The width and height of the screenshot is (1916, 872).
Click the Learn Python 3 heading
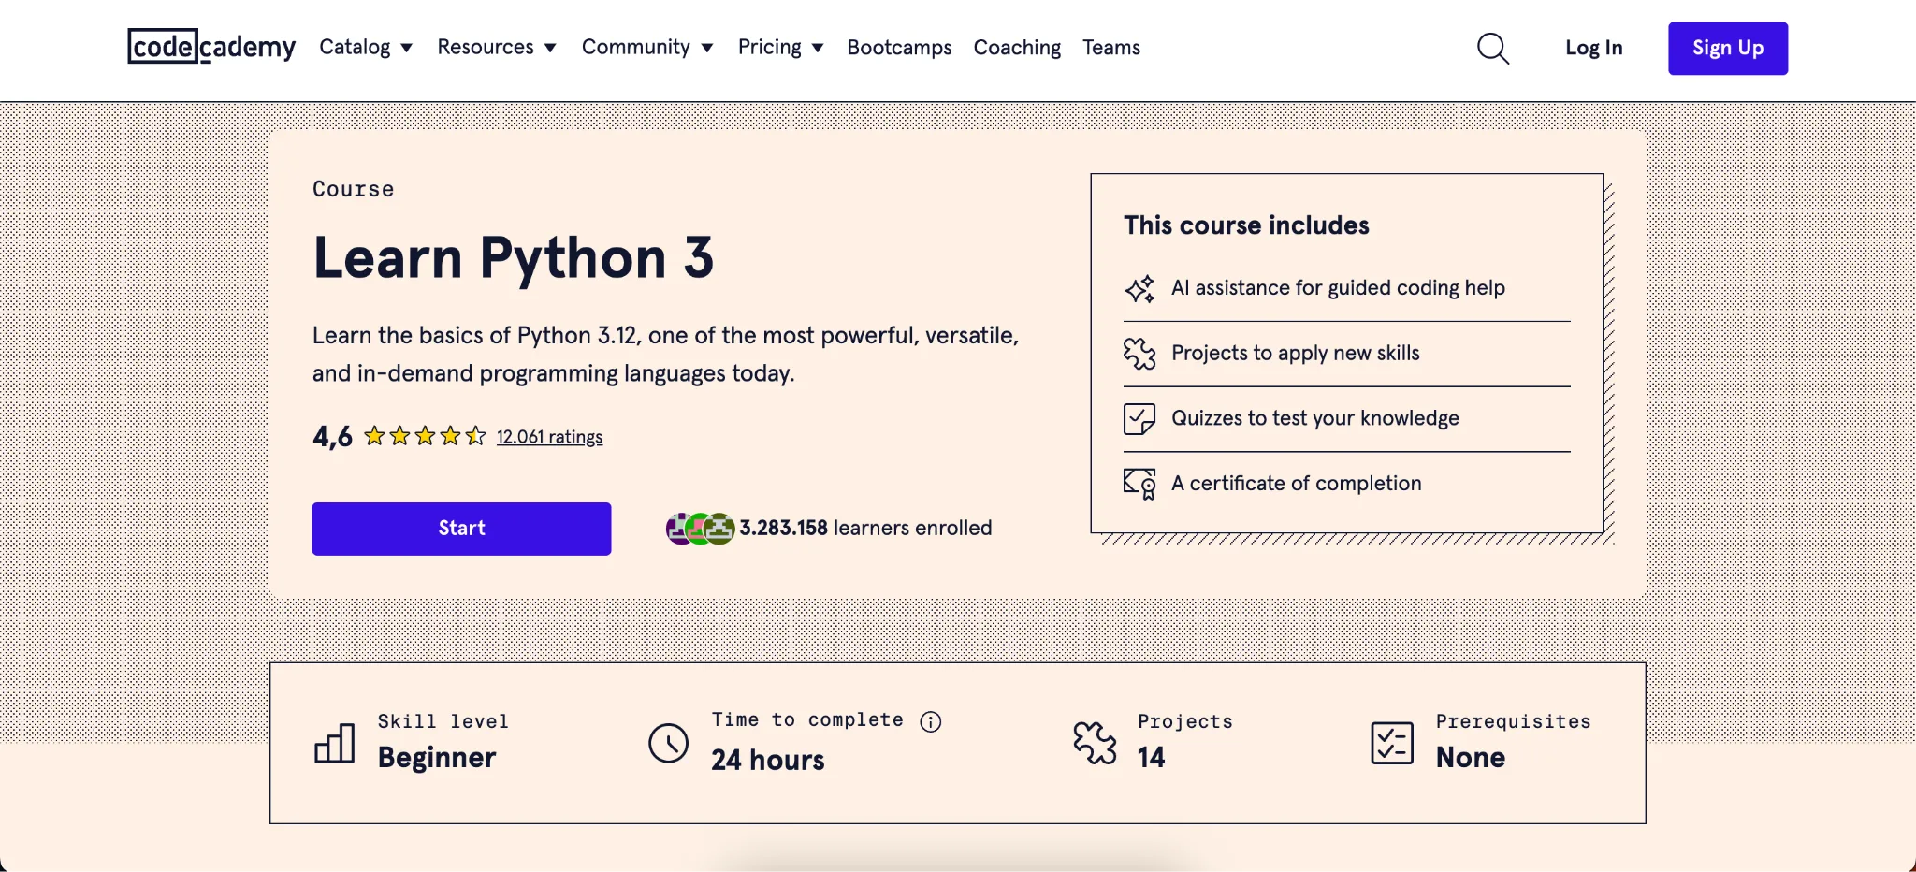pyautogui.click(x=513, y=257)
